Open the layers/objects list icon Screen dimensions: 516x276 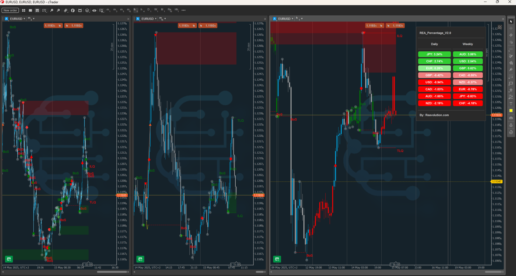87,10
